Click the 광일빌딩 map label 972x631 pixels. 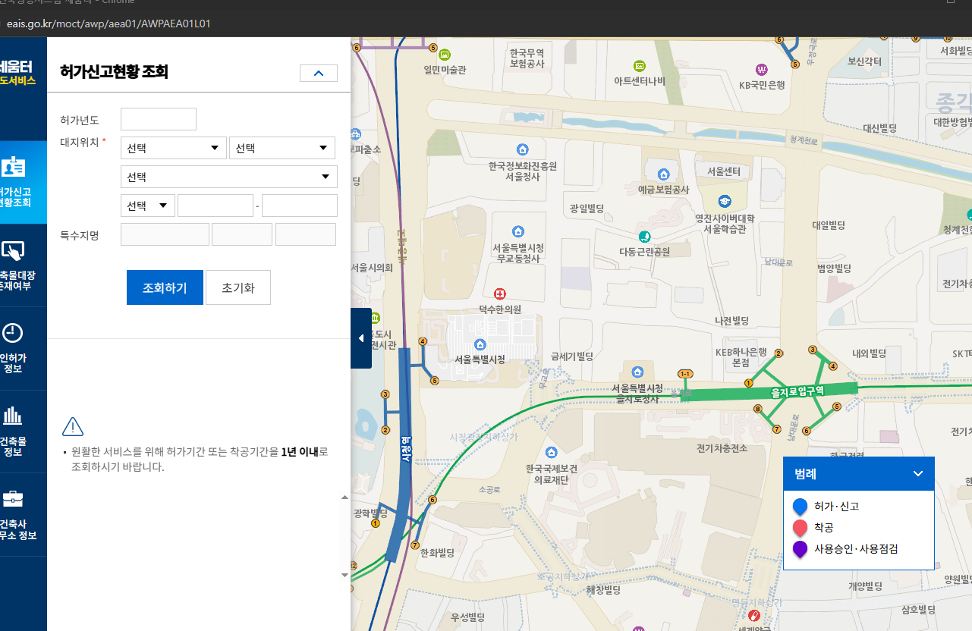586,208
